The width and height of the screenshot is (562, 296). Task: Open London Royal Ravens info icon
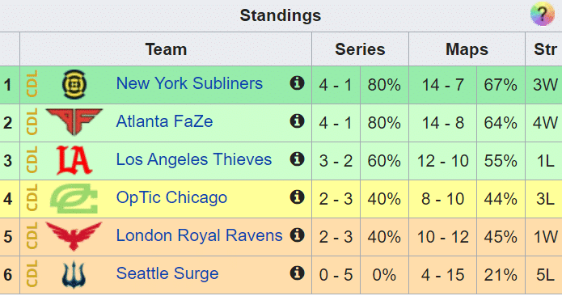pyautogui.click(x=297, y=235)
